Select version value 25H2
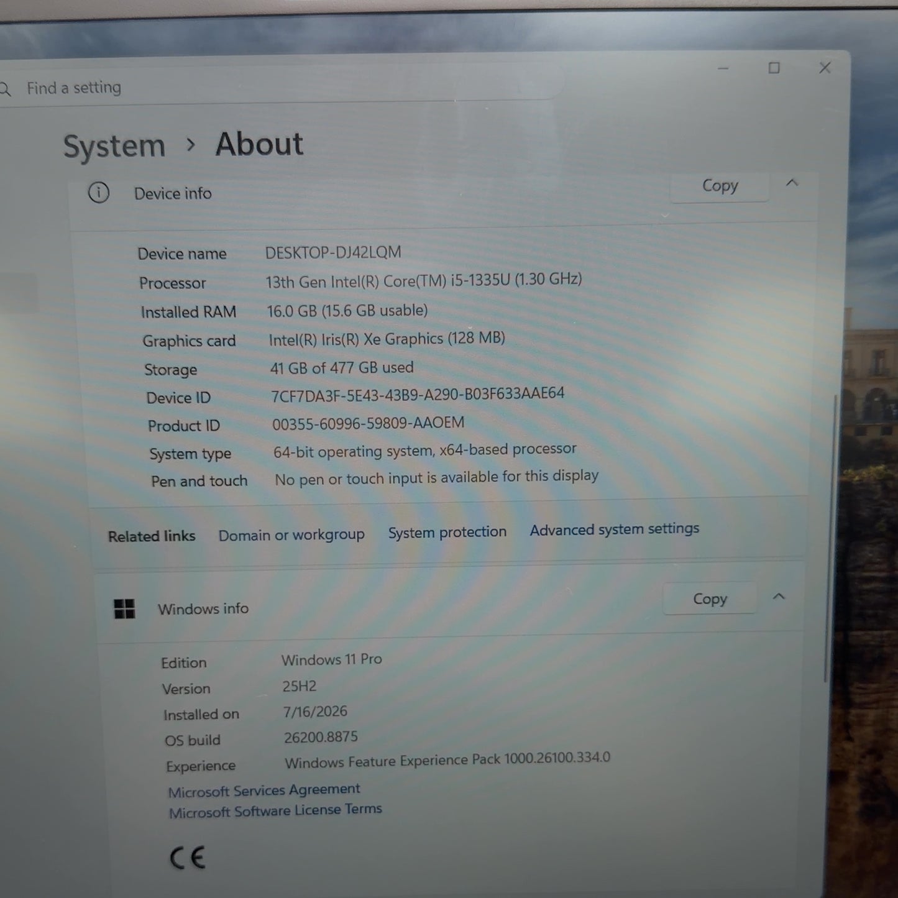Screen dimensions: 898x898 click(300, 686)
